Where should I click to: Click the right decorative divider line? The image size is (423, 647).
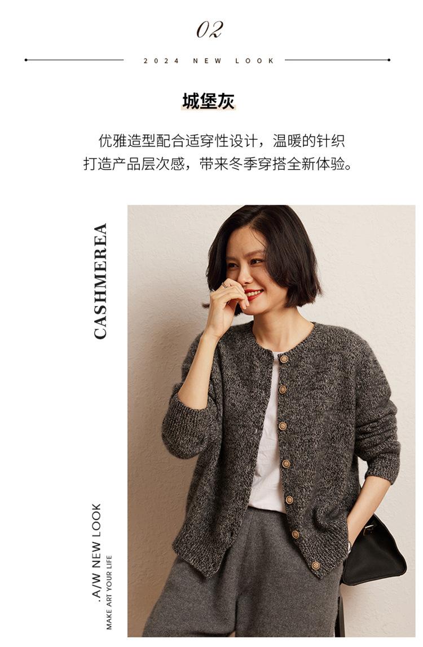(x=337, y=60)
